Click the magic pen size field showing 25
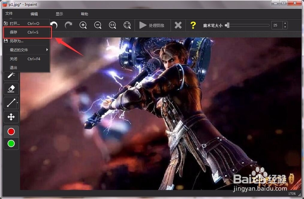This screenshot has height=199, width=304. tap(277, 25)
